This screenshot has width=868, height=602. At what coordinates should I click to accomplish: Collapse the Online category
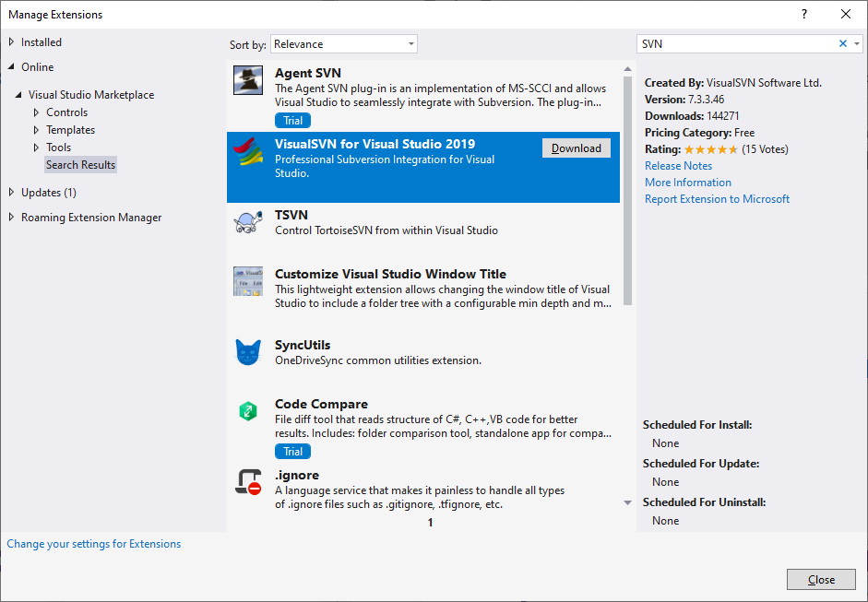tap(12, 67)
